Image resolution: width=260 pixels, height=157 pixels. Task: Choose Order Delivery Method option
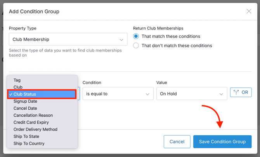point(35,129)
